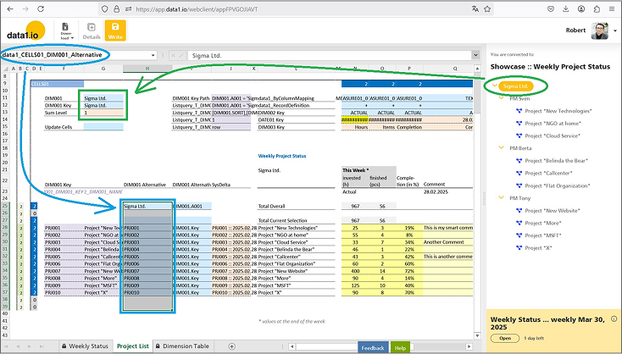Click the padlock site security icon
Screen dimensions: 622x354
click(x=116, y=8)
